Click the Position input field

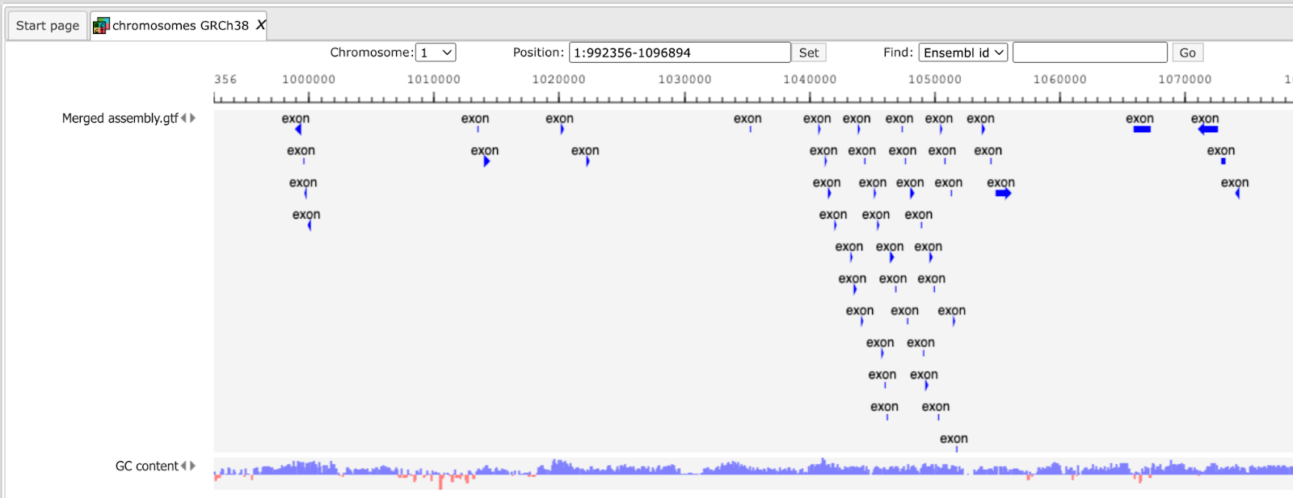680,52
